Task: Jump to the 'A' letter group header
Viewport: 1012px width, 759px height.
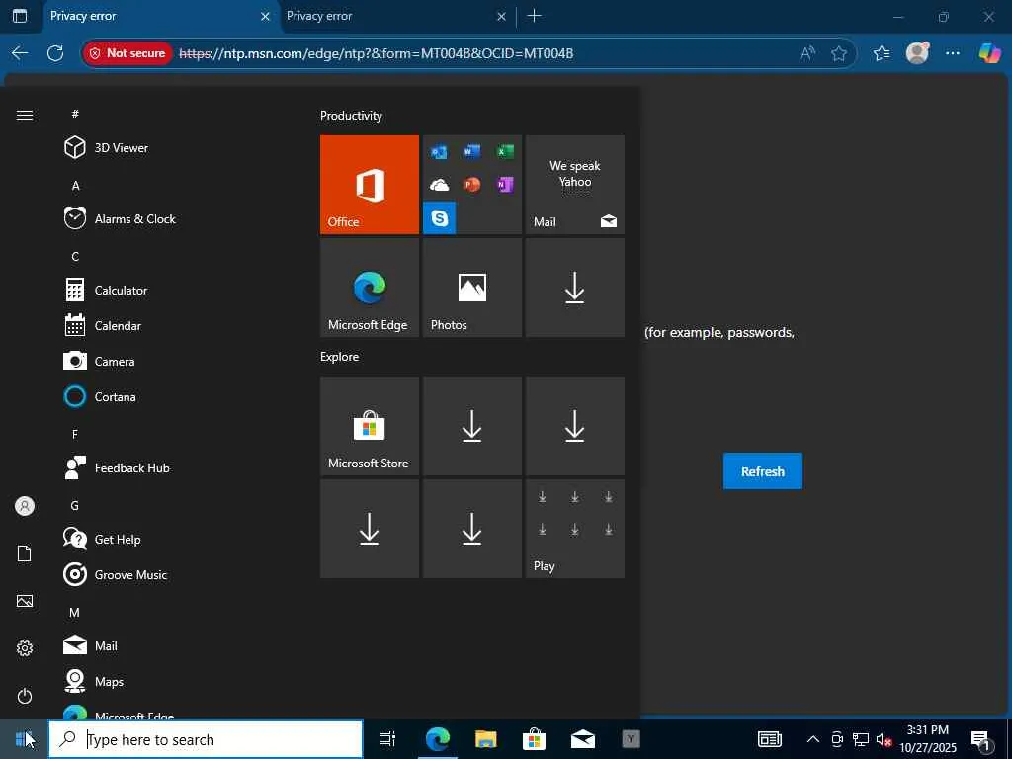Action: point(75,186)
